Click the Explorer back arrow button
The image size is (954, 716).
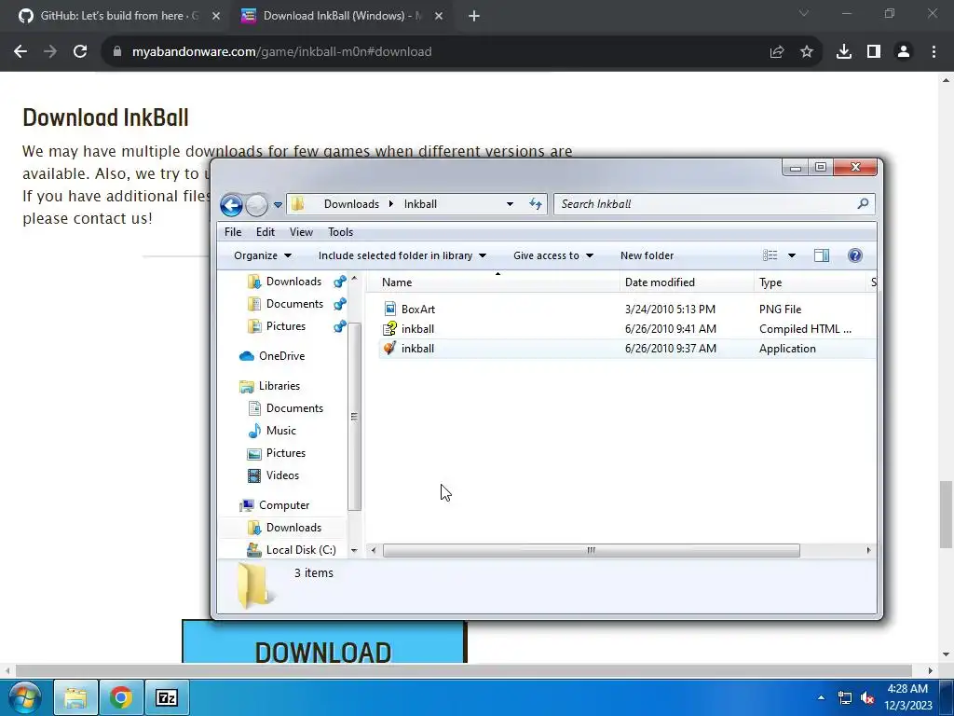pyautogui.click(x=231, y=204)
